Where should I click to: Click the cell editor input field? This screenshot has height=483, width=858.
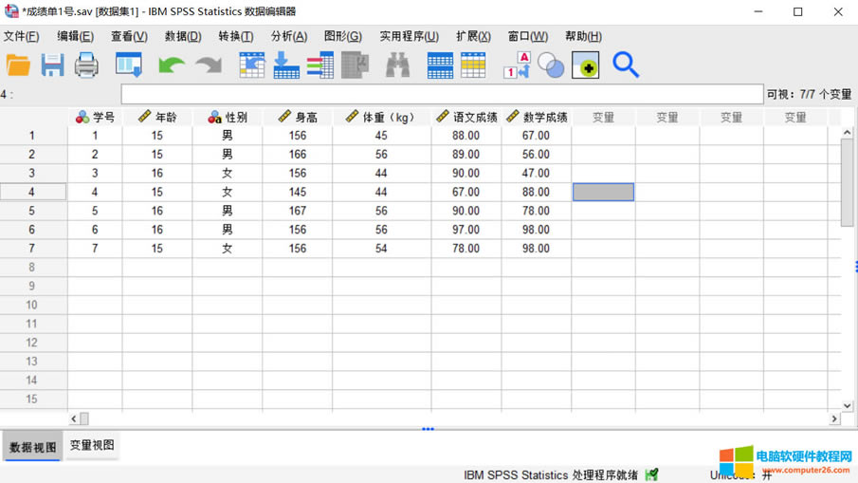(x=441, y=94)
